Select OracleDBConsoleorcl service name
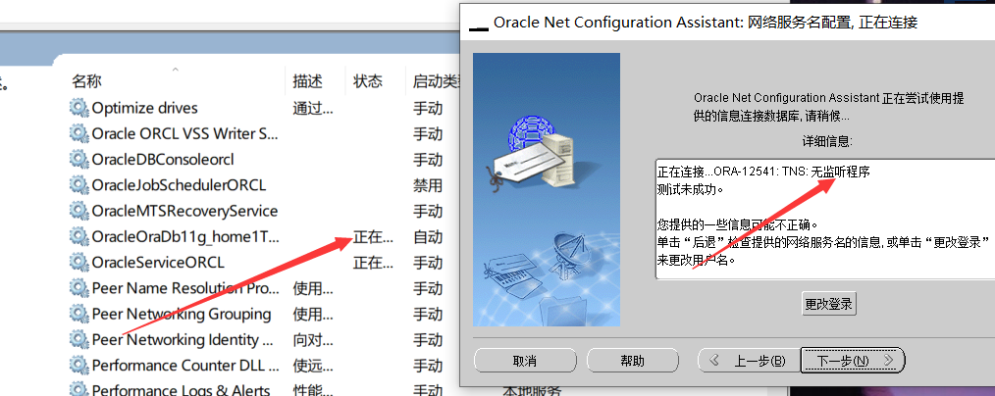 coord(163,160)
